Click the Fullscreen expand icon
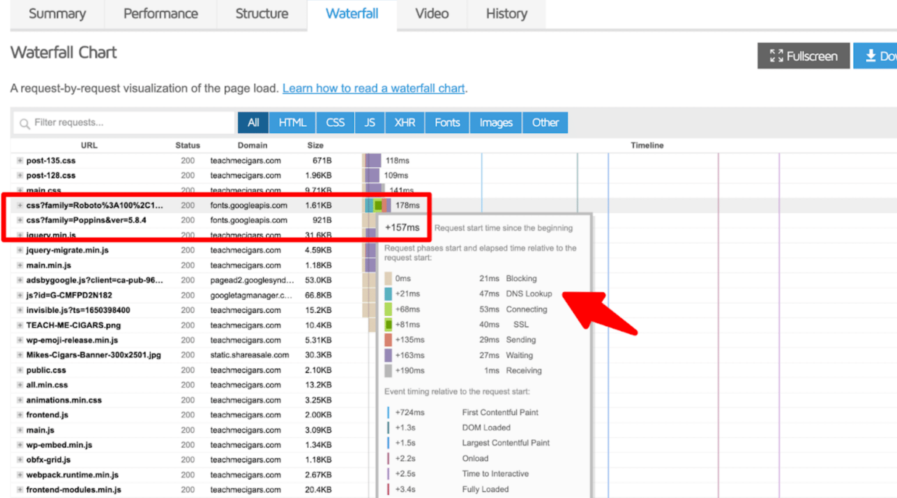Screen dimensions: 897x498 click(x=776, y=56)
